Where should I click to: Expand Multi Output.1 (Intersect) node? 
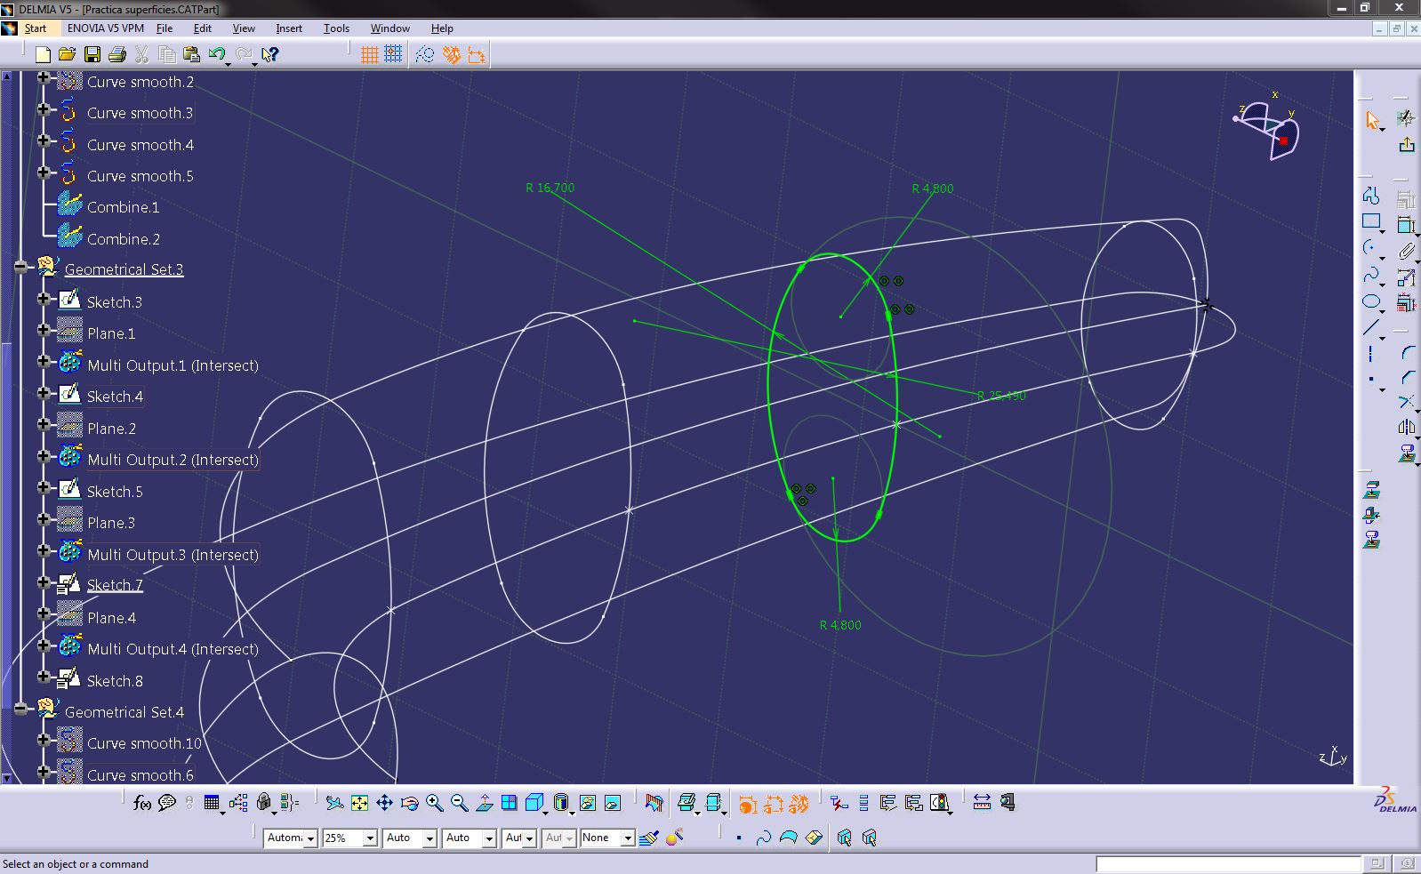[x=43, y=362]
